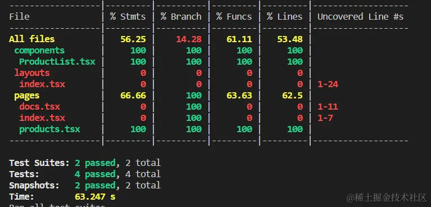This screenshot has height=207, width=431.
Task: Click the % Branch 100 in the pages row
Action: click(194, 96)
